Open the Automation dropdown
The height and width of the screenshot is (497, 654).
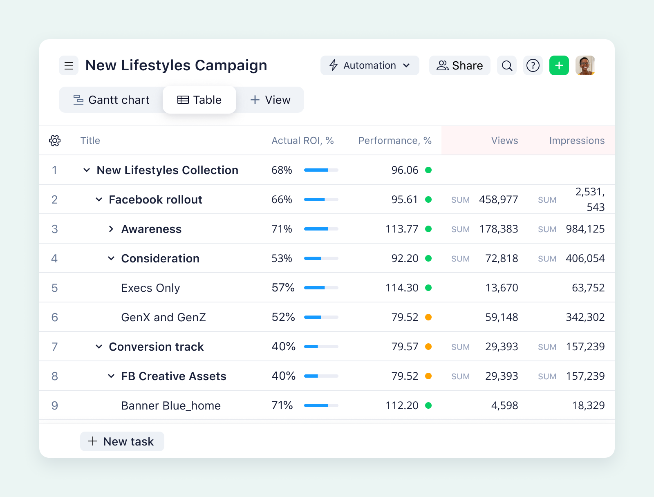tap(407, 65)
